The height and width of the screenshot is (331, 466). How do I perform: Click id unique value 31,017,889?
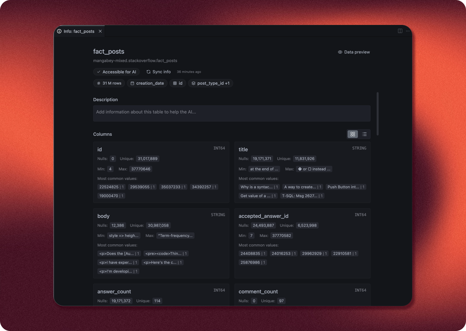[148, 159]
